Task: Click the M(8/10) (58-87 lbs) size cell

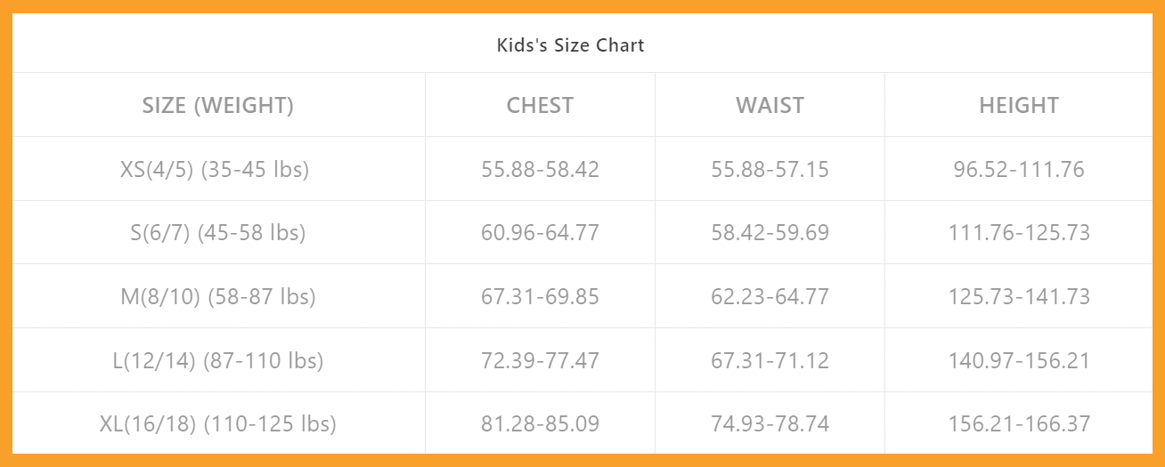Action: point(218,296)
